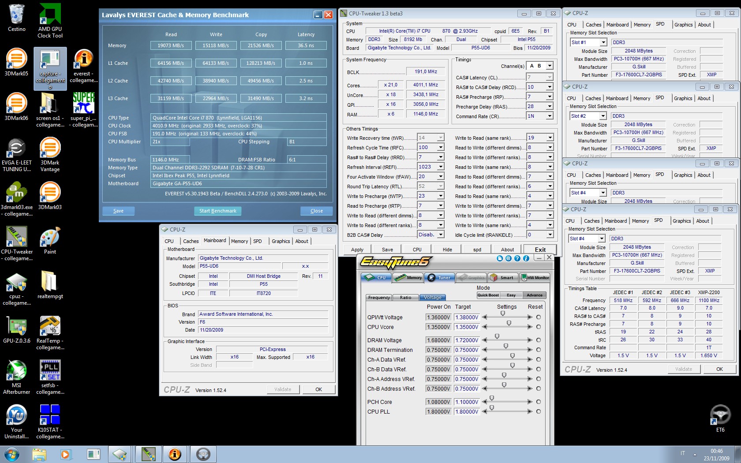
Task: Open Channel(s) A B dropdown
Action: click(550, 66)
